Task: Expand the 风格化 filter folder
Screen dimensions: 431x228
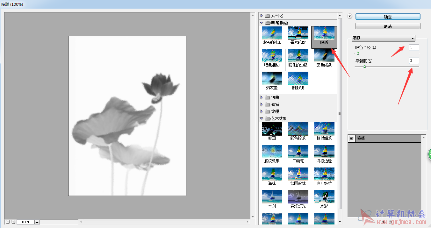Action: point(262,16)
